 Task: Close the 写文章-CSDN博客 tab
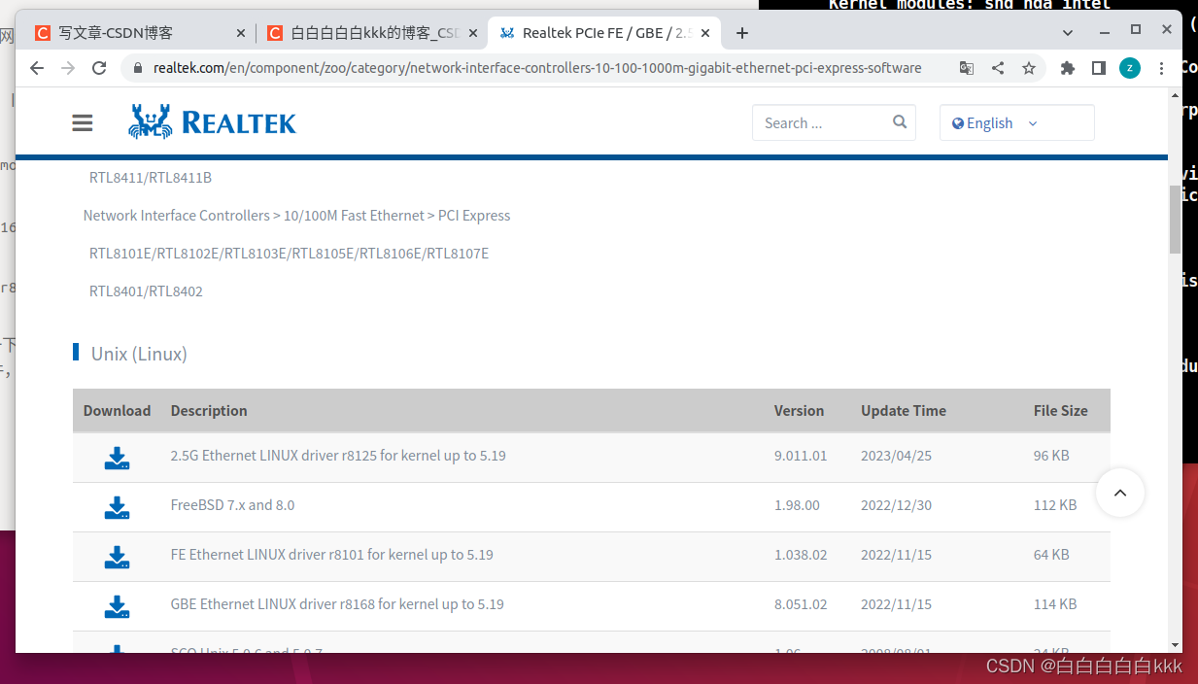point(241,33)
